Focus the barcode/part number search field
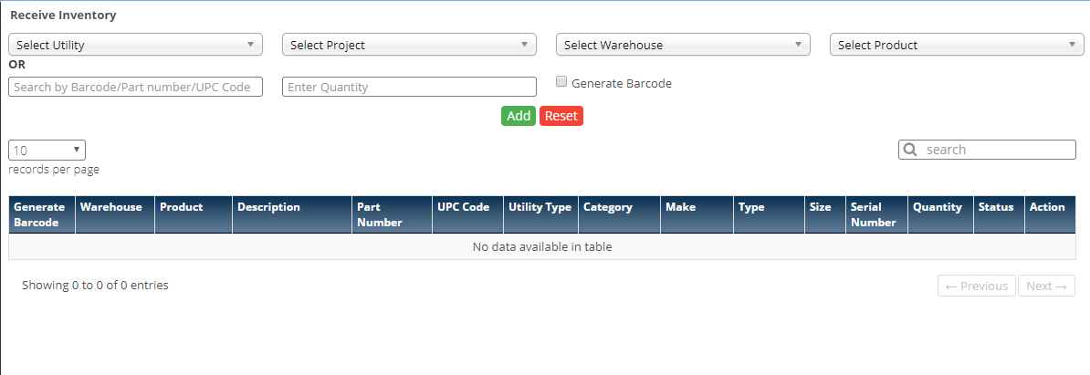The height and width of the screenshot is (375, 1090). (x=135, y=87)
